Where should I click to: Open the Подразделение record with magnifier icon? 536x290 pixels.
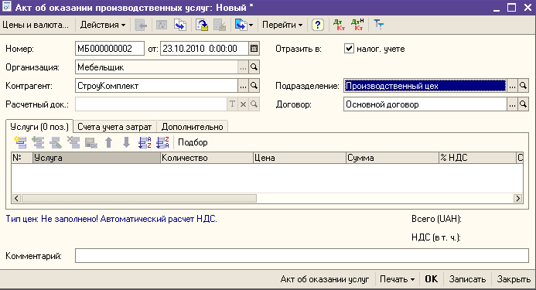tap(523, 86)
